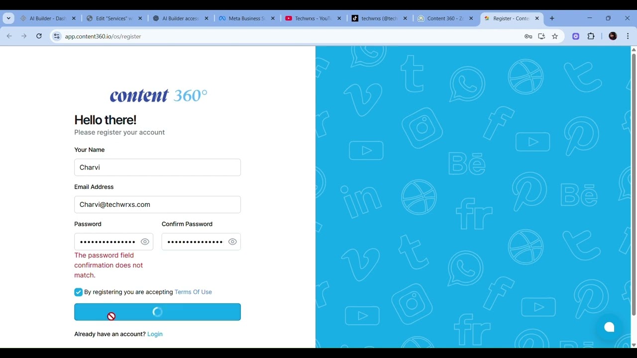This screenshot has width=637, height=358.
Task: View site information icon in address bar
Action: 57,36
